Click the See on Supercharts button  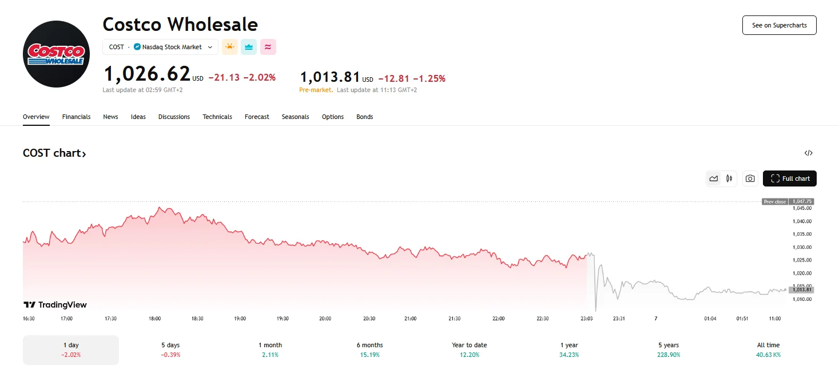click(x=779, y=25)
